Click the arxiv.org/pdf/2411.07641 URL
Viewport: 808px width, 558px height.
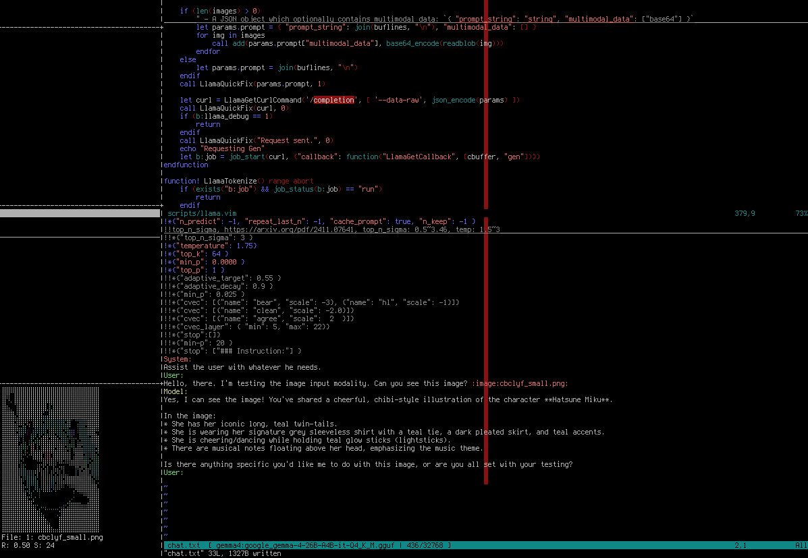(x=290, y=229)
